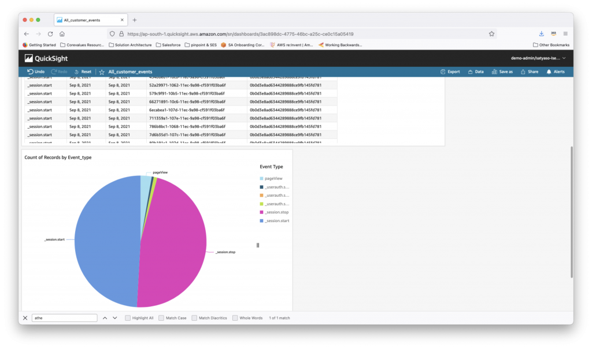Enable the Match Case checkbox
The image size is (592, 349).
coord(161,318)
